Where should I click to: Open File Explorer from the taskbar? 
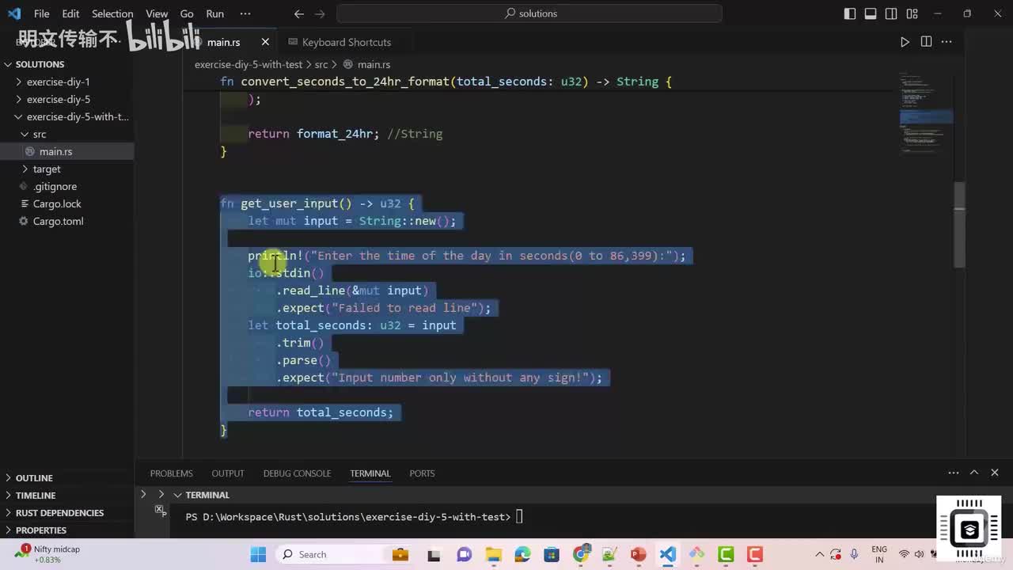click(x=493, y=554)
